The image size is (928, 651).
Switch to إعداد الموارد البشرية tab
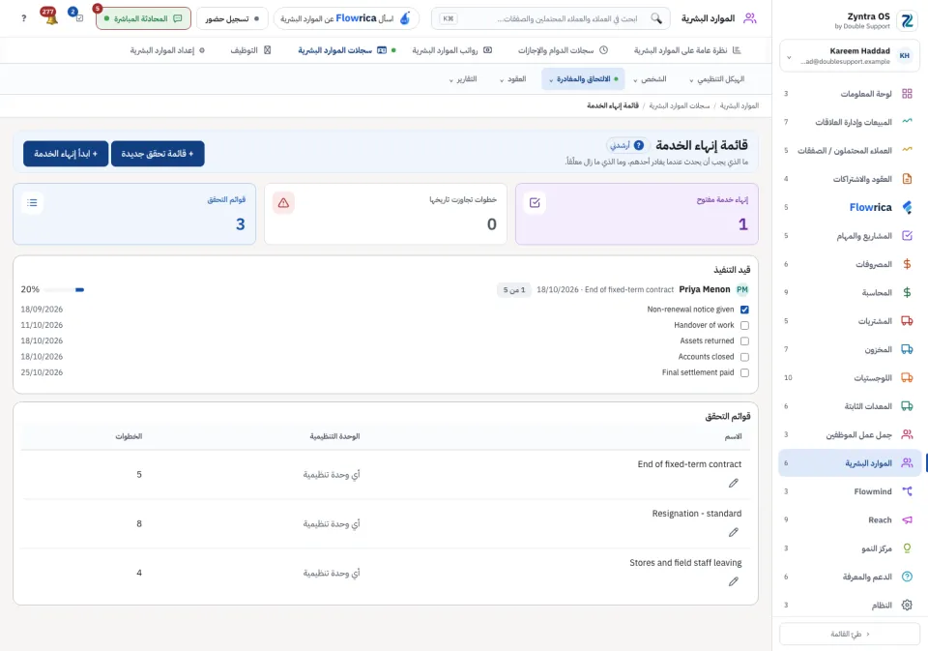(167, 50)
